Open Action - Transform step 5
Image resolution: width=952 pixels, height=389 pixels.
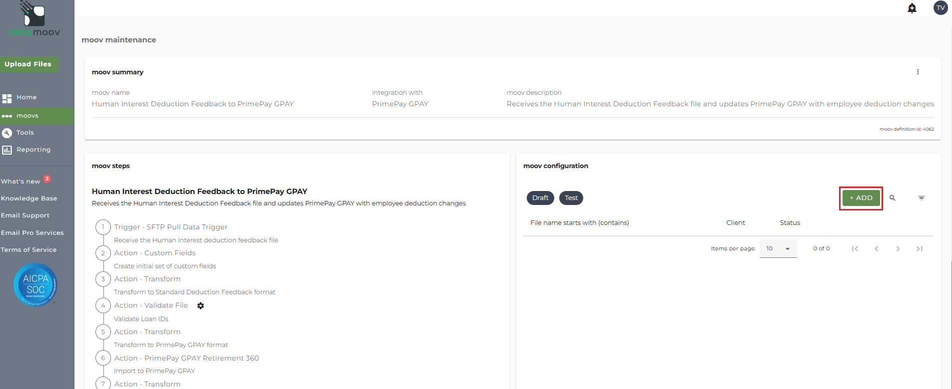click(x=147, y=332)
